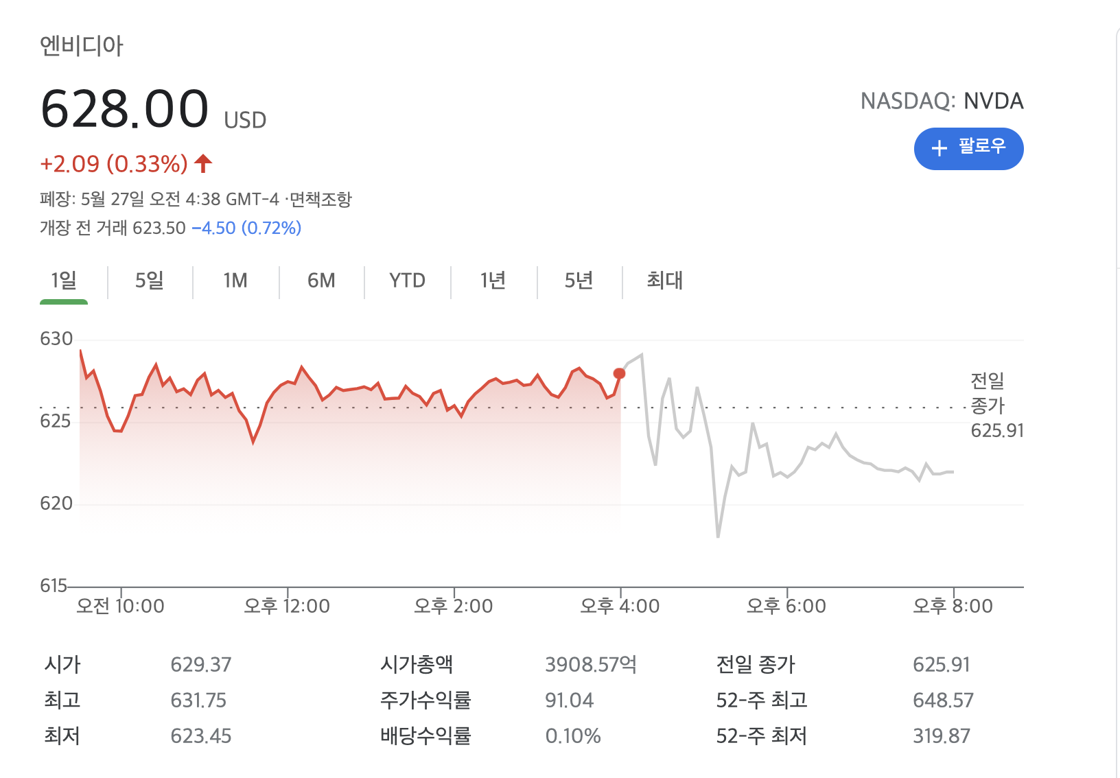Click the 개장 전 거래 623.50 text
The image size is (1120, 778).
coord(113,228)
